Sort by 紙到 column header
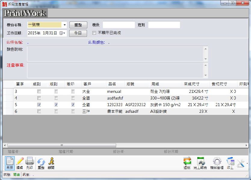Image resolution: width=251 pixels, height=180 pixels. point(39,84)
